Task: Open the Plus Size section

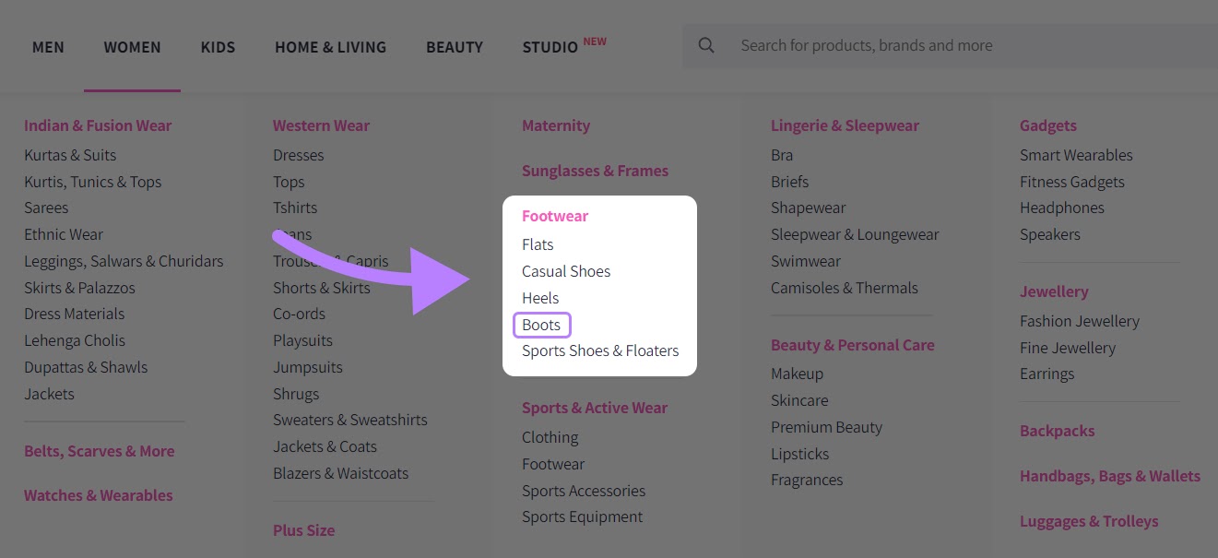Action: 303,529
